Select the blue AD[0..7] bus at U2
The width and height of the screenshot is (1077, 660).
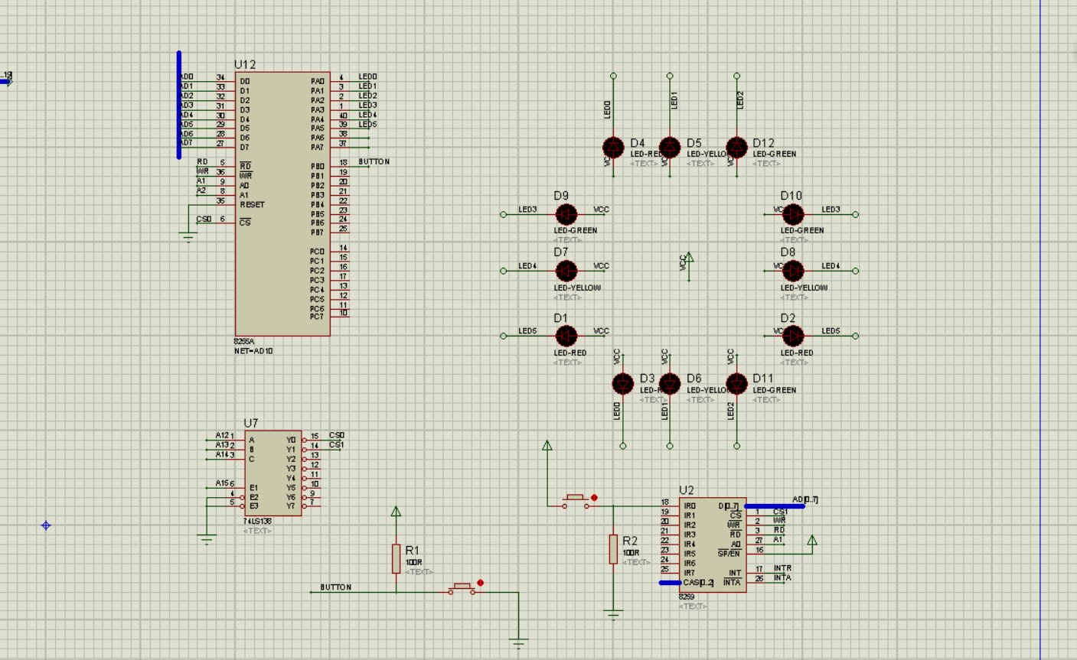[x=775, y=506]
